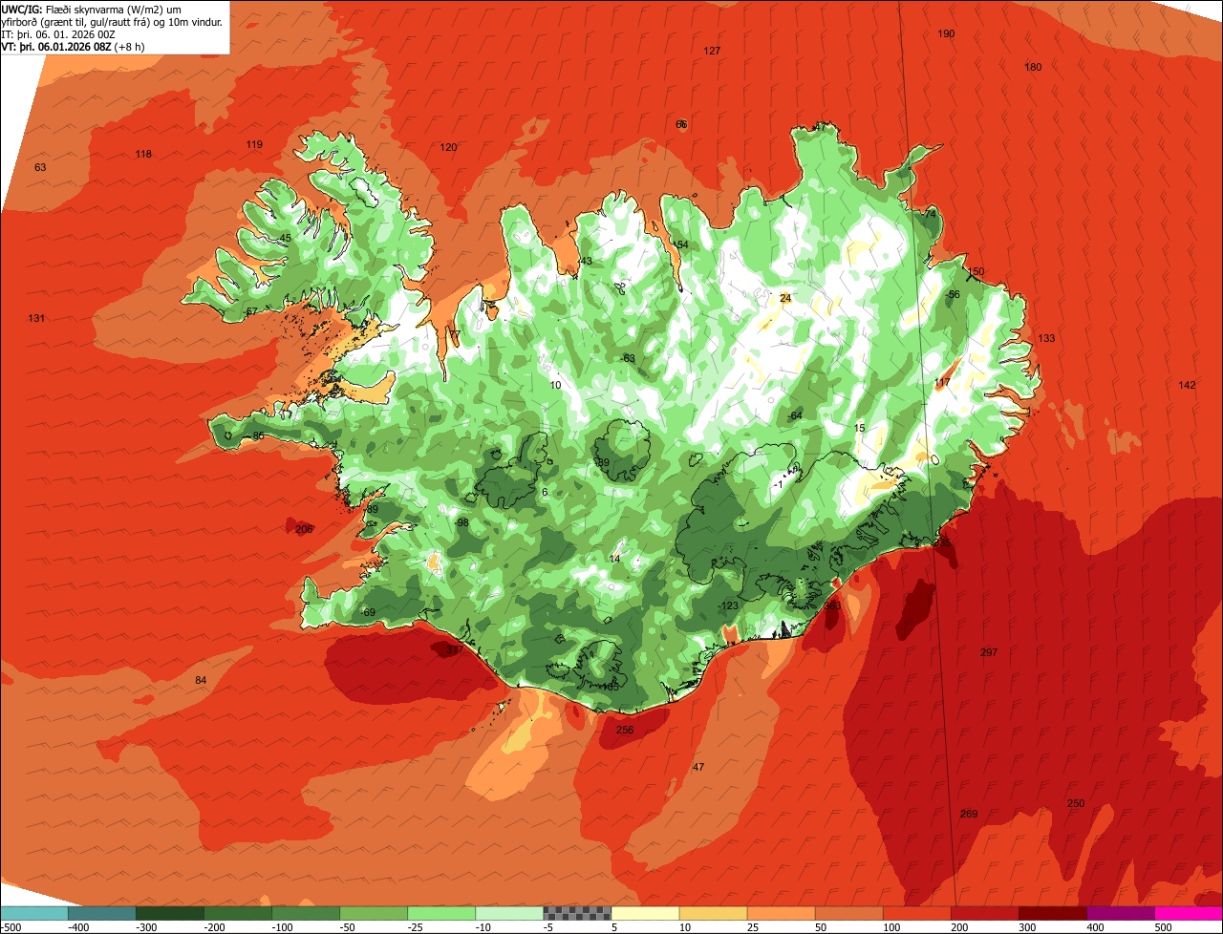Click the map value '190'
The width and height of the screenshot is (1223, 934).
click(x=946, y=33)
